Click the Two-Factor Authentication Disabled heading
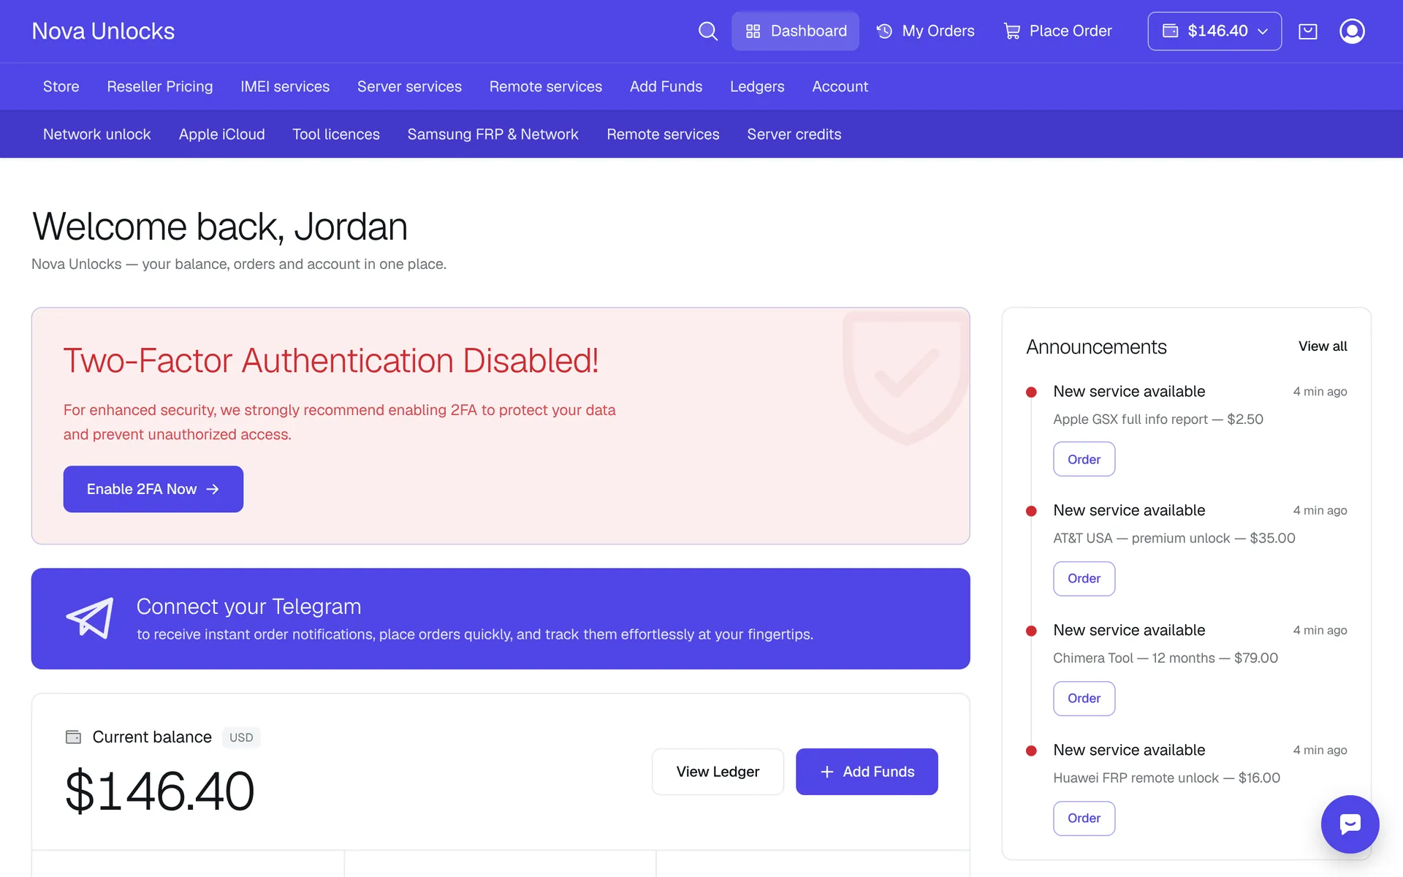Viewport: 1403px width, 877px height. point(331,360)
